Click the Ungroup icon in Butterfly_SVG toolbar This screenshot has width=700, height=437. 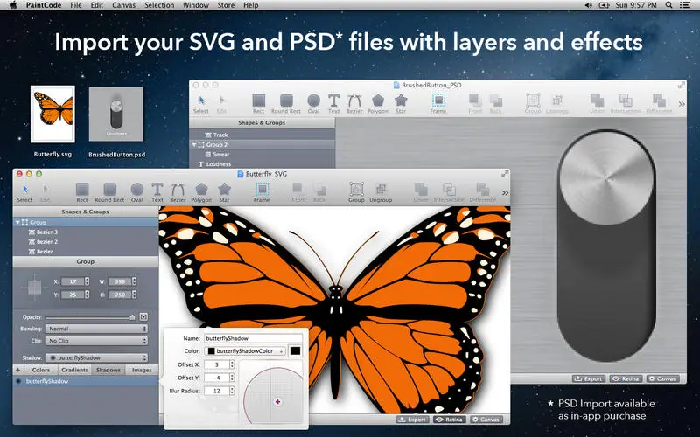(x=381, y=192)
